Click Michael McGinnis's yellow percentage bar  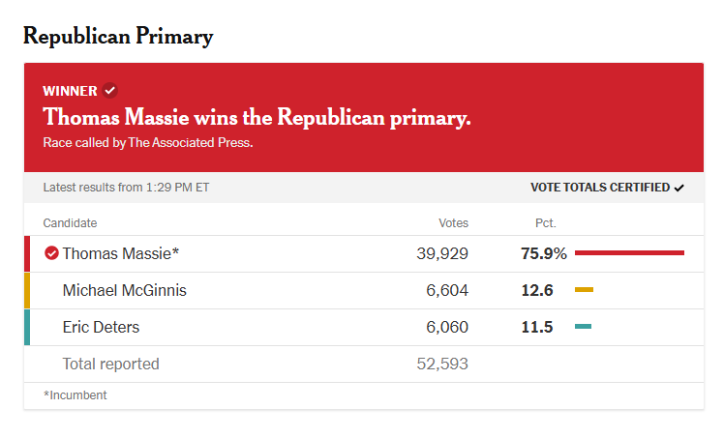pyautogui.click(x=584, y=289)
